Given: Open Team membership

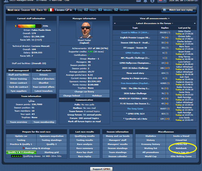Looking at the screenshot, I should point(44,122).
